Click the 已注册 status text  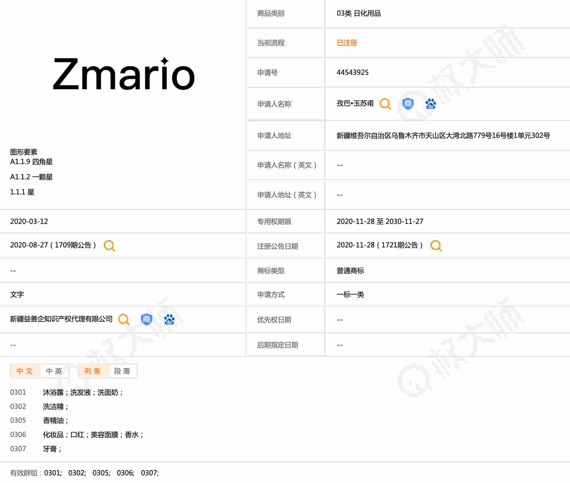coord(347,43)
